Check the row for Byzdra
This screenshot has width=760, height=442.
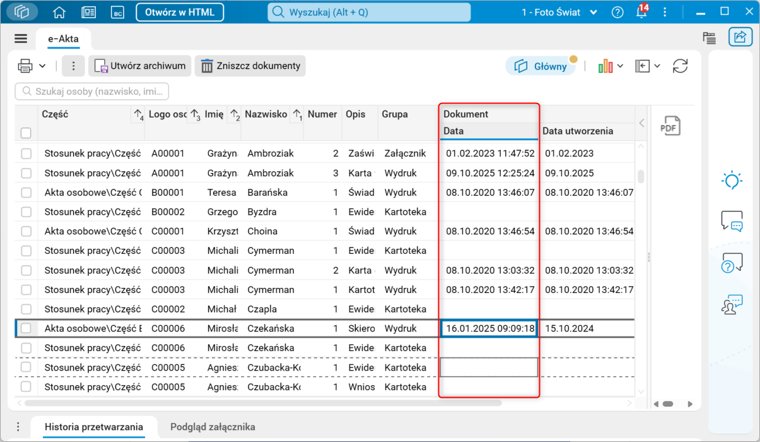(x=26, y=212)
